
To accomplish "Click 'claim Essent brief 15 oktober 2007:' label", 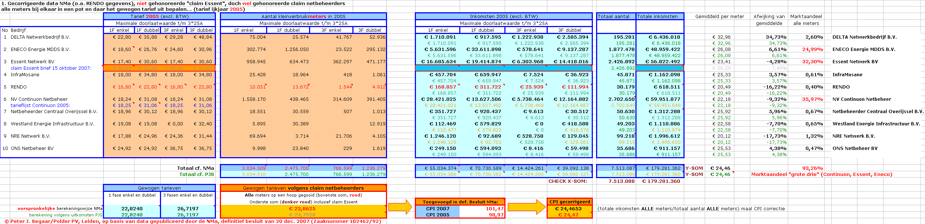I will coord(51,68).
